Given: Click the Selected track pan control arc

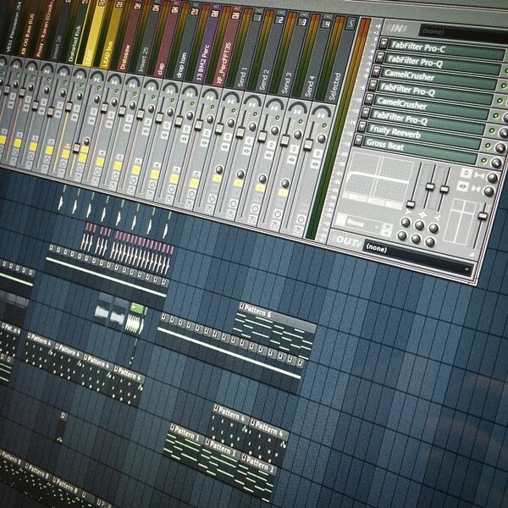Looking at the screenshot, I should tap(321, 112).
